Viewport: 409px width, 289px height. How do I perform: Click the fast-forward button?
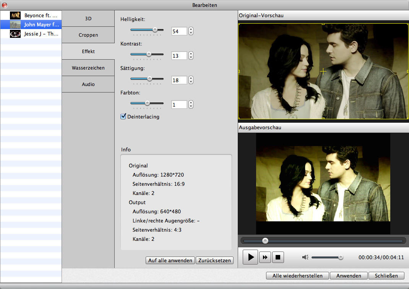tap(265, 257)
